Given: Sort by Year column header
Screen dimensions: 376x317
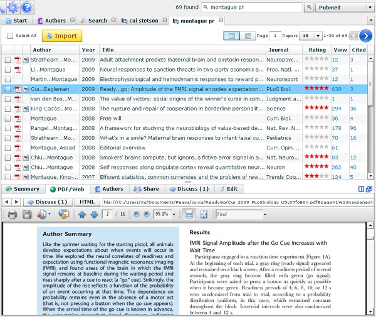Looking at the screenshot, I should [88, 50].
